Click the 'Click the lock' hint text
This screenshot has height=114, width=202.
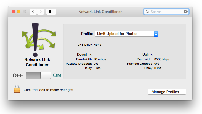[49, 90]
